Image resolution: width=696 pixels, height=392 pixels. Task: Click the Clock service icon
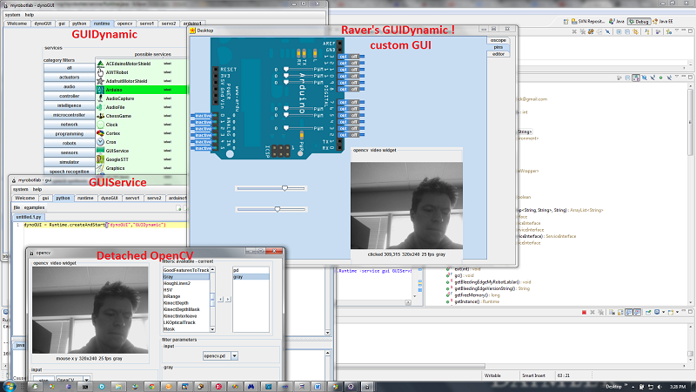100,125
